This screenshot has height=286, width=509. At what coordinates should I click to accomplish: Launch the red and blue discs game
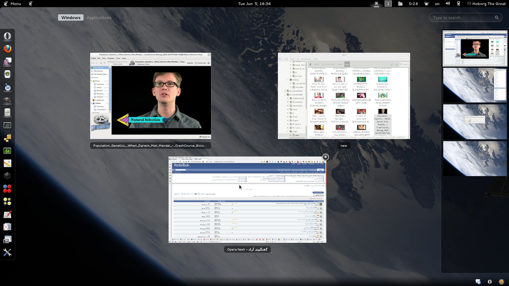point(7,189)
